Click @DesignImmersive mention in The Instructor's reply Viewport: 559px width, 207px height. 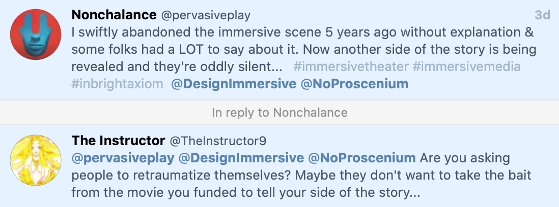(x=241, y=158)
